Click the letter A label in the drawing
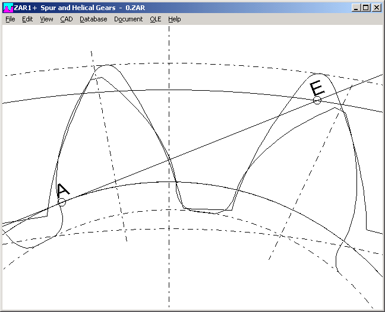Viewport: 385px width, 312px height. [x=63, y=190]
